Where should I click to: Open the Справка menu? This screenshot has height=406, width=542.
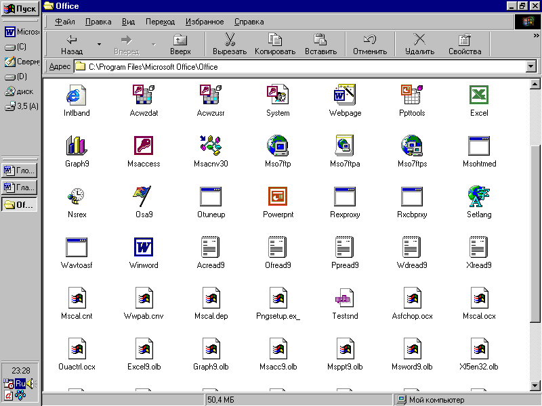pyautogui.click(x=249, y=22)
